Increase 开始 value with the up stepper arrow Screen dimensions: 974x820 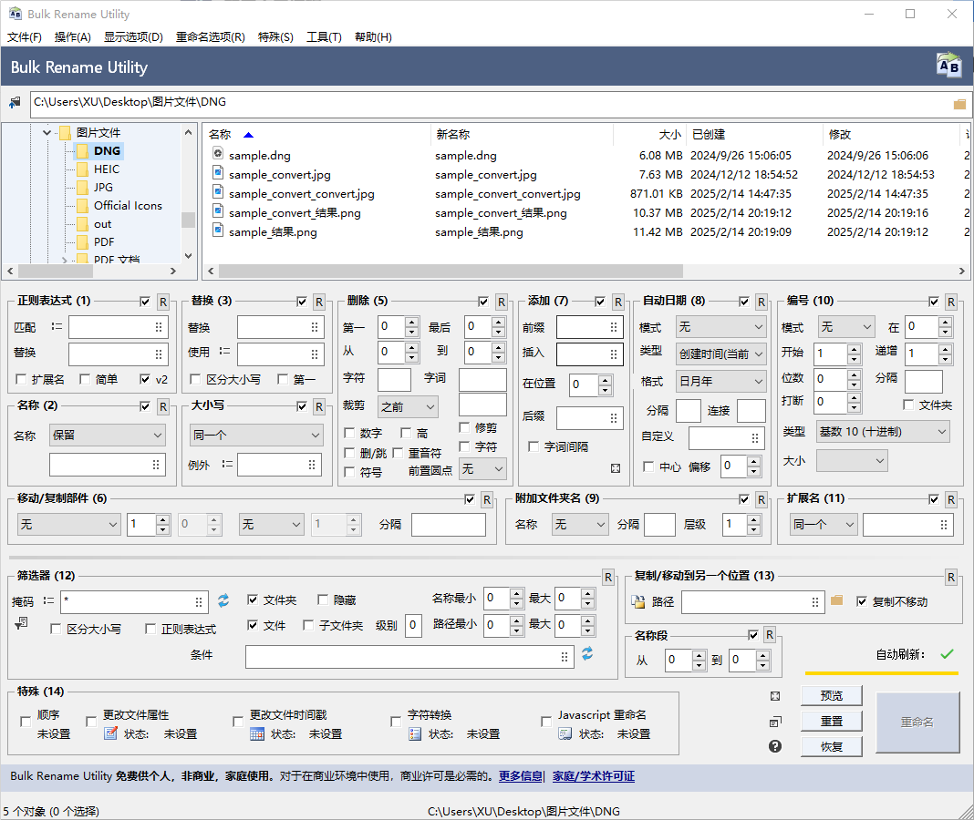(852, 349)
